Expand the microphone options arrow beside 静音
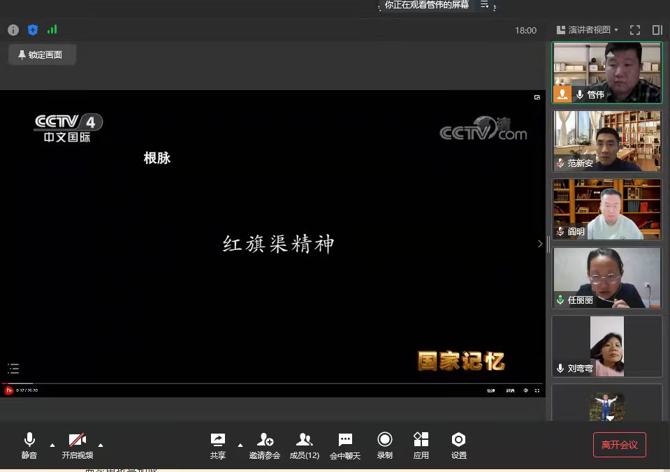Image resolution: width=670 pixels, height=472 pixels. click(52, 445)
